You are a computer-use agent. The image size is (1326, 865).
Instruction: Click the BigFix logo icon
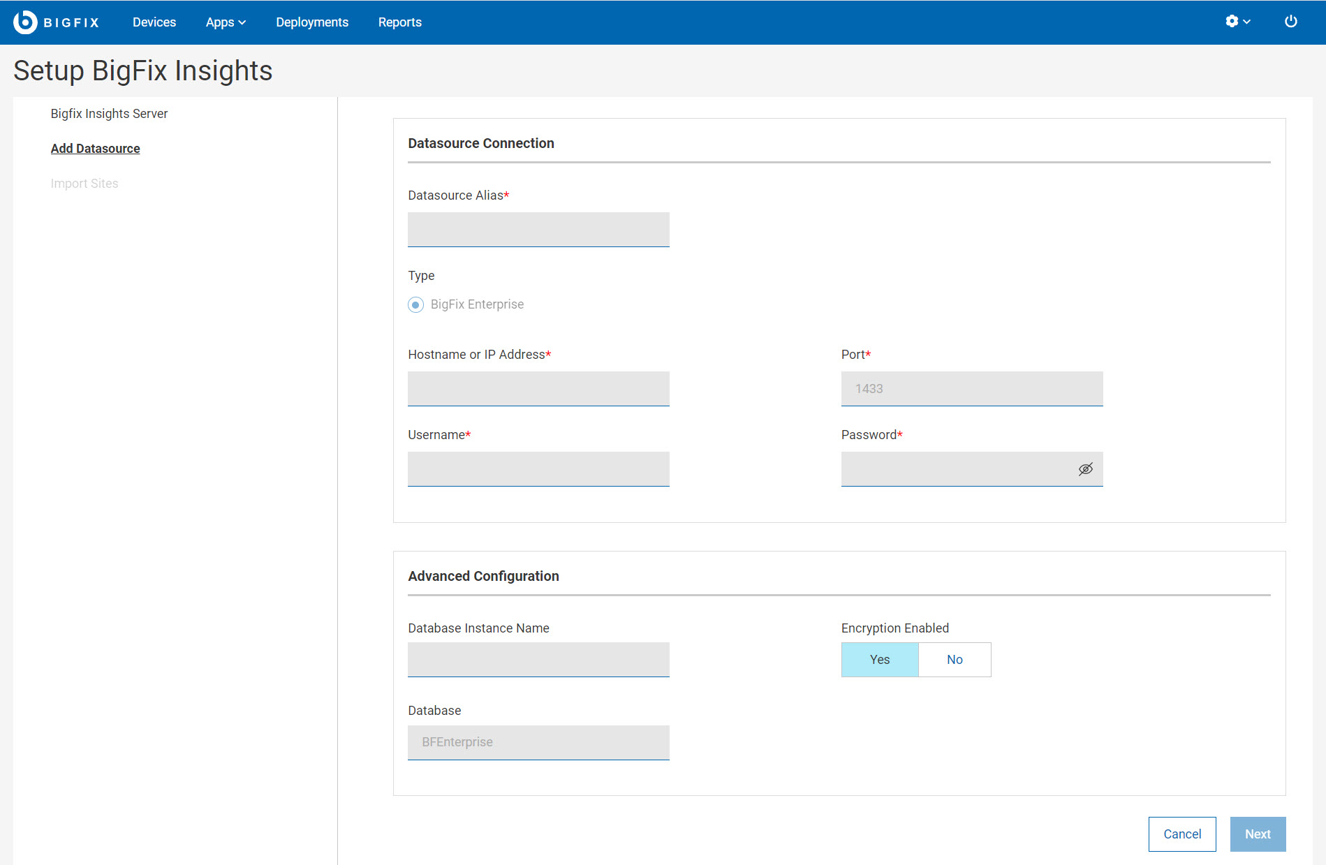coord(25,22)
